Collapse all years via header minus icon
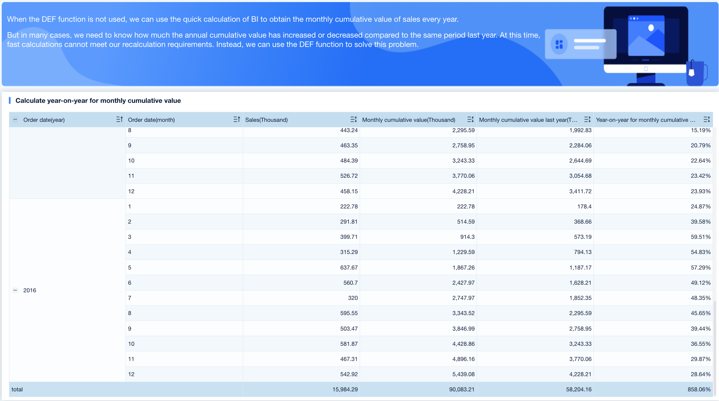719x401 pixels. (x=15, y=120)
